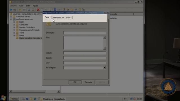Click the Windows logo at bottom left
The height and width of the screenshot is (101, 180).
tap(3, 98)
